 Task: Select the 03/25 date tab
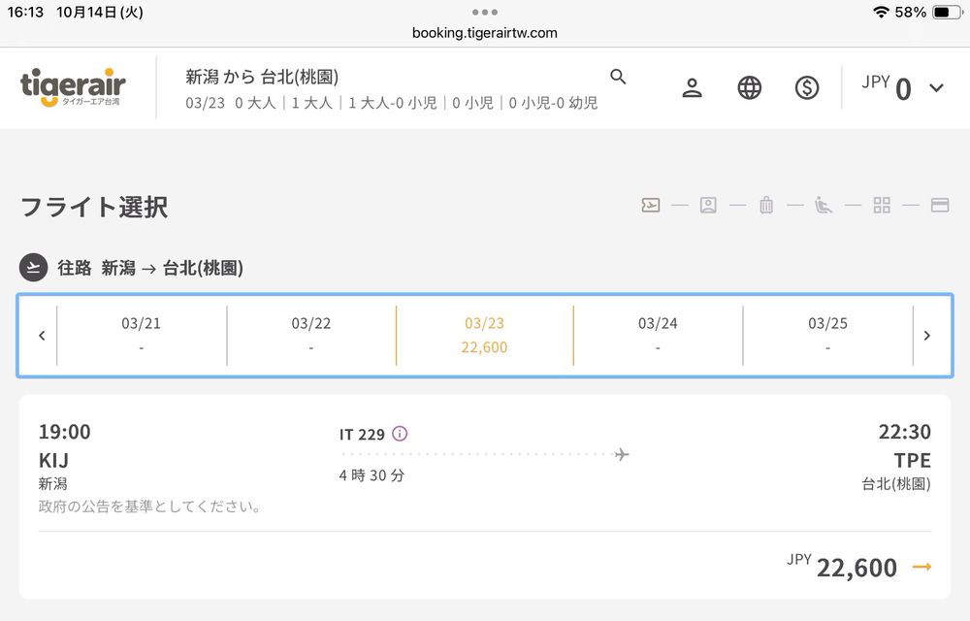[x=827, y=335]
